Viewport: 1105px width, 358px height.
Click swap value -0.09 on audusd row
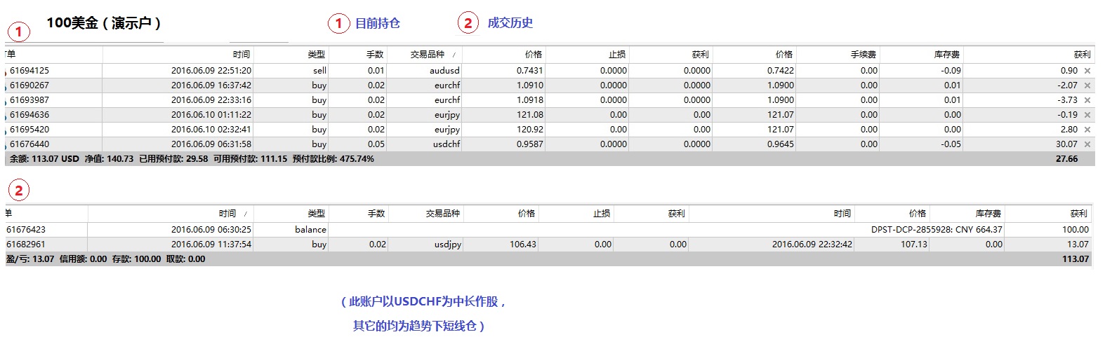click(x=951, y=71)
